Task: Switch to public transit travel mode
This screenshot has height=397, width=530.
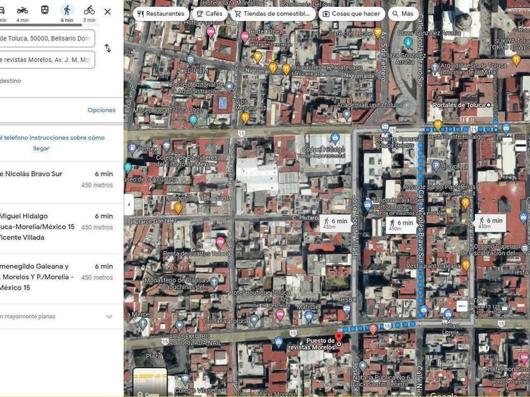Action: [x=45, y=11]
